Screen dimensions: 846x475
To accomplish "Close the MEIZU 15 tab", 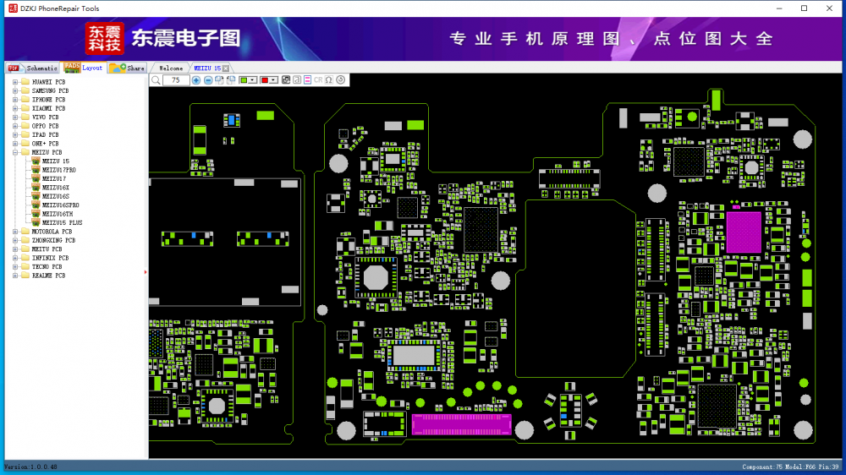I will [227, 68].
